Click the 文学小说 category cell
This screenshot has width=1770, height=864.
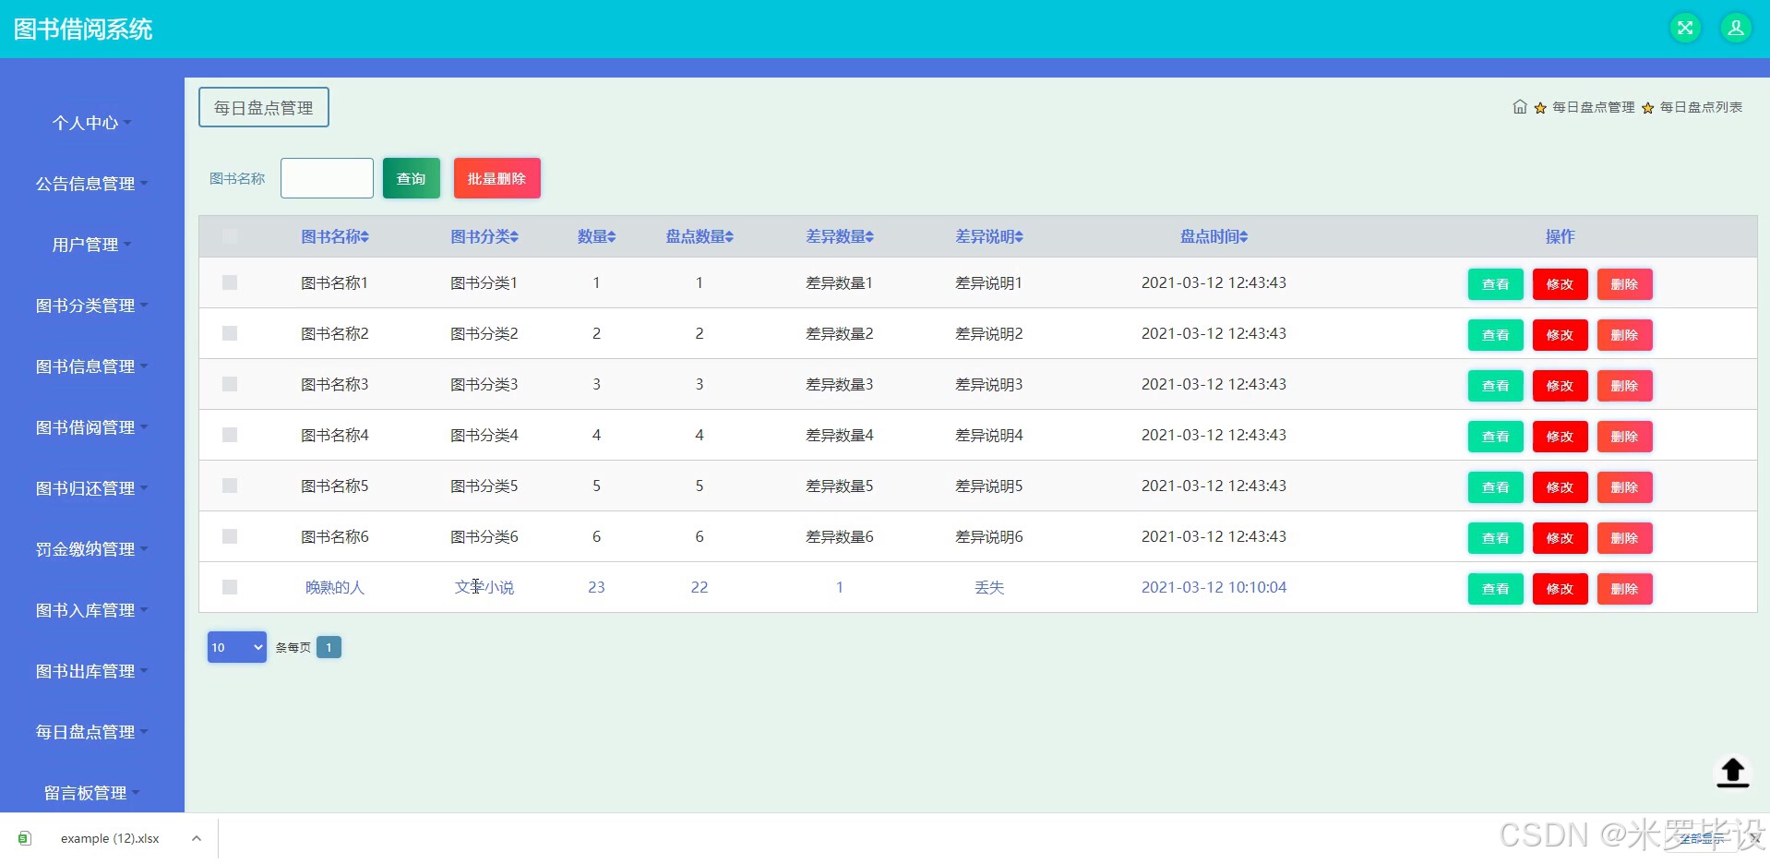tap(484, 587)
